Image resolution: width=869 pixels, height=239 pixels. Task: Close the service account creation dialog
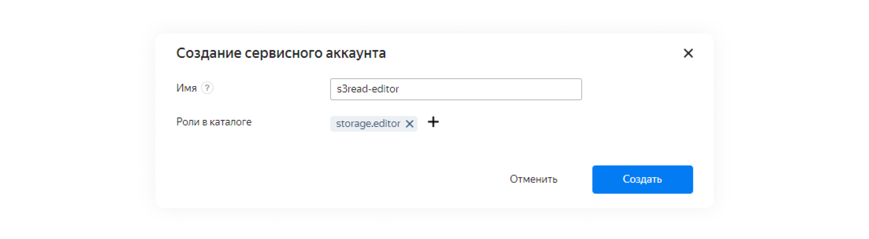point(688,53)
